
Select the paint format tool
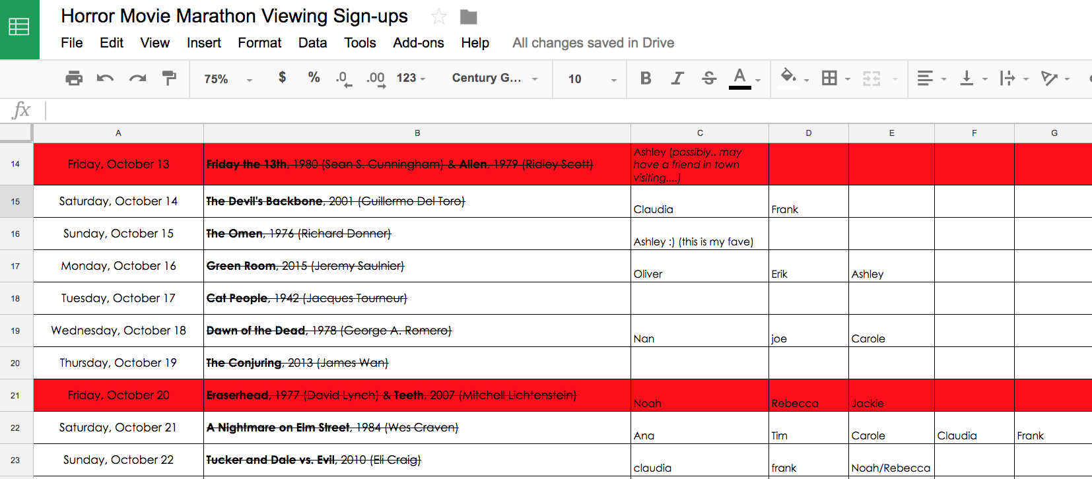click(x=170, y=79)
